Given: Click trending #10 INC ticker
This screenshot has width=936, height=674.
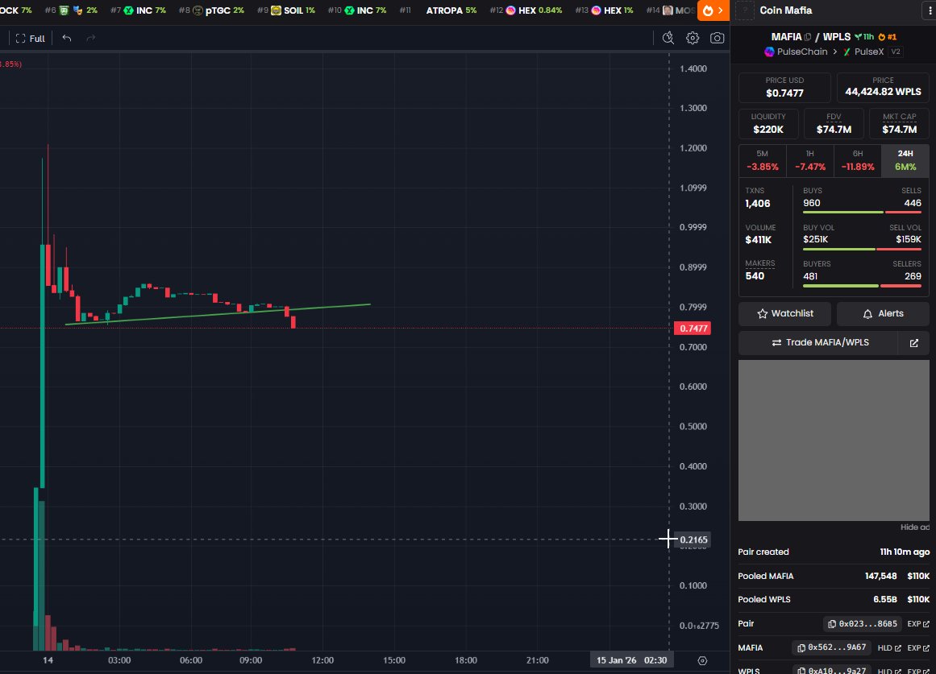Looking at the screenshot, I should click(357, 10).
